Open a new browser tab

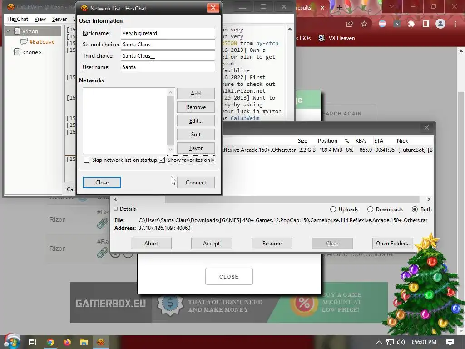tap(340, 8)
